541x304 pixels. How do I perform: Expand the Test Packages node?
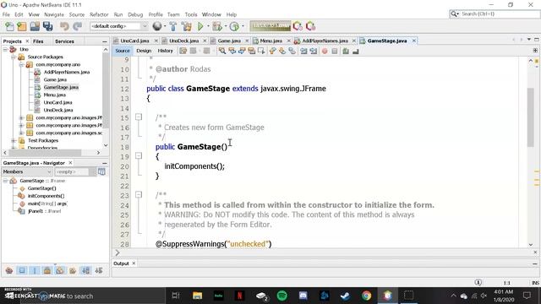tap(14, 141)
